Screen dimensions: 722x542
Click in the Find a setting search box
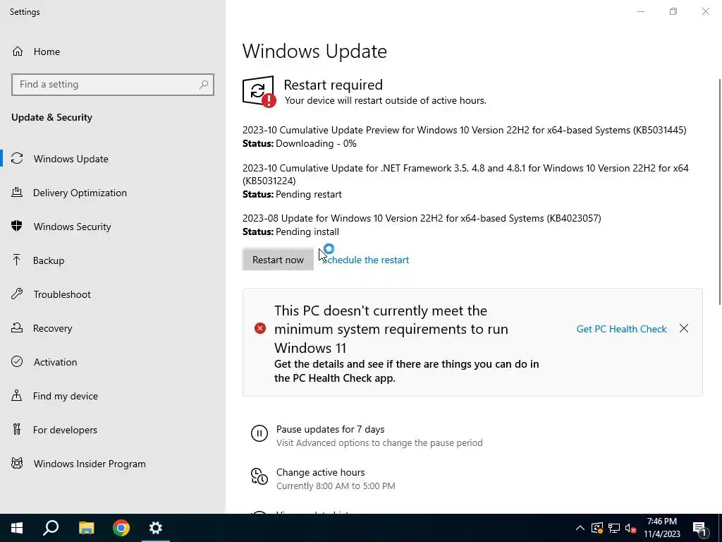113,85
